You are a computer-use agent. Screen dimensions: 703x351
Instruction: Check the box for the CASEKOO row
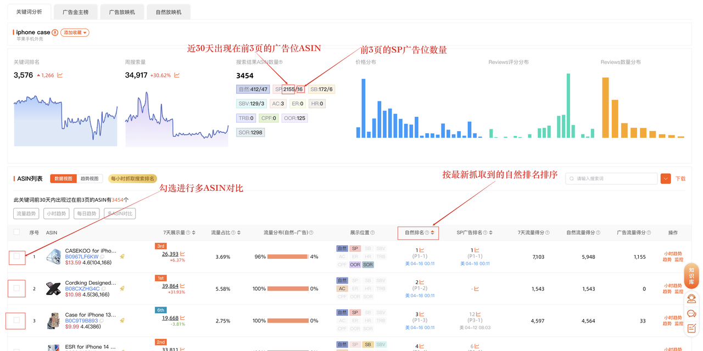(x=16, y=256)
